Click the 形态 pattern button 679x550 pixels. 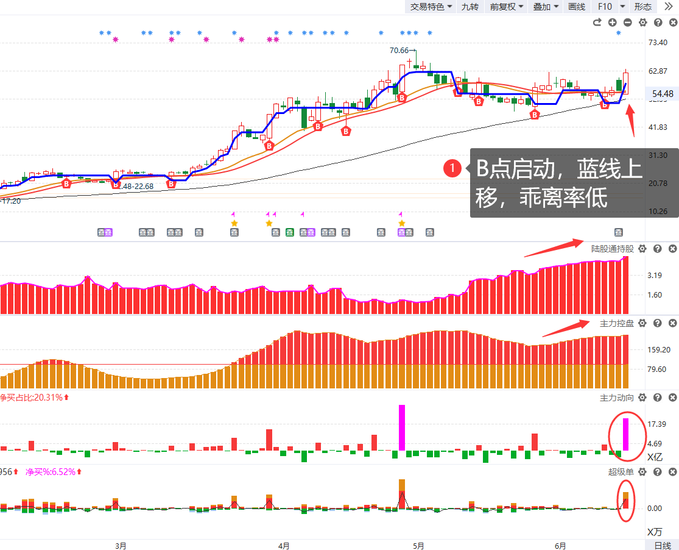pos(642,7)
